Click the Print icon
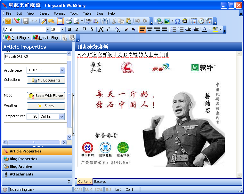 pyautogui.click(x=69, y=21)
